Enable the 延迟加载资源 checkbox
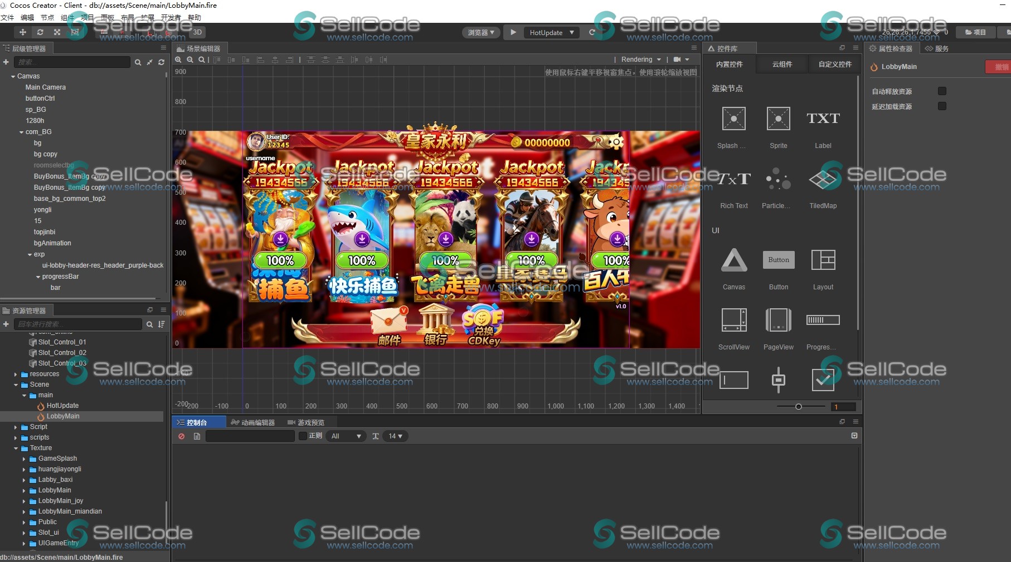The height and width of the screenshot is (562, 1011). (942, 106)
